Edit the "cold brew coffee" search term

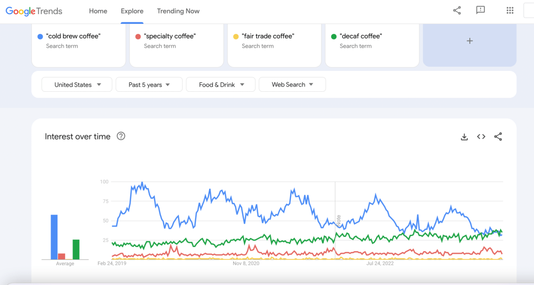(73, 36)
